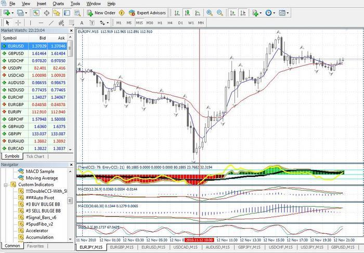Set timeframe to W1
Image resolution: width=364 pixels, height=253 pixels.
[x=191, y=23]
